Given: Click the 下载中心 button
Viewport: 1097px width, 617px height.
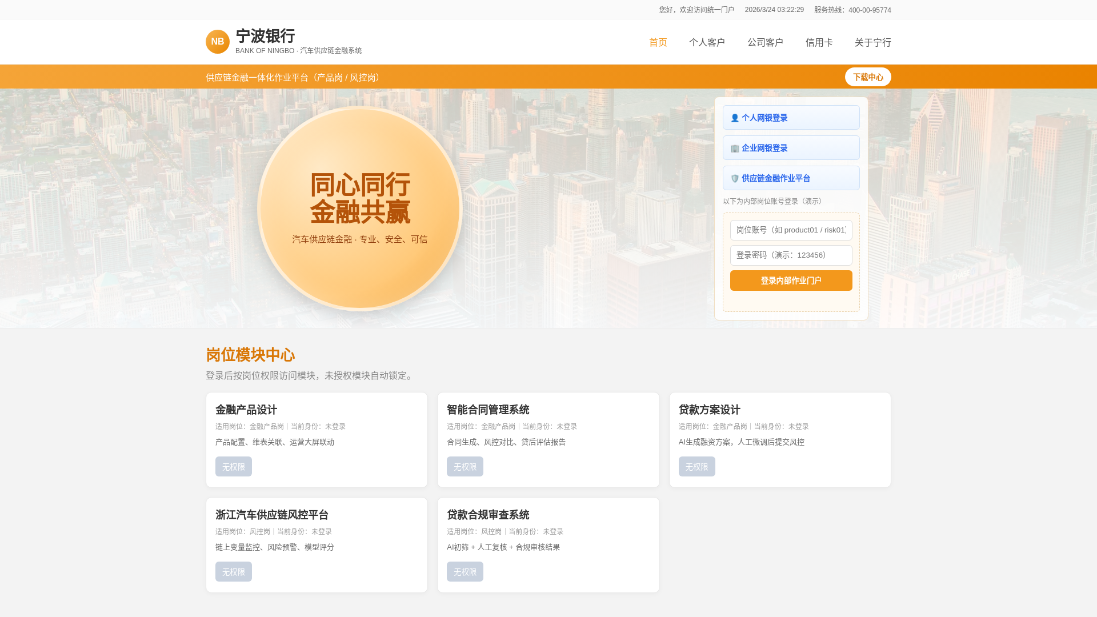Looking at the screenshot, I should (x=868, y=77).
